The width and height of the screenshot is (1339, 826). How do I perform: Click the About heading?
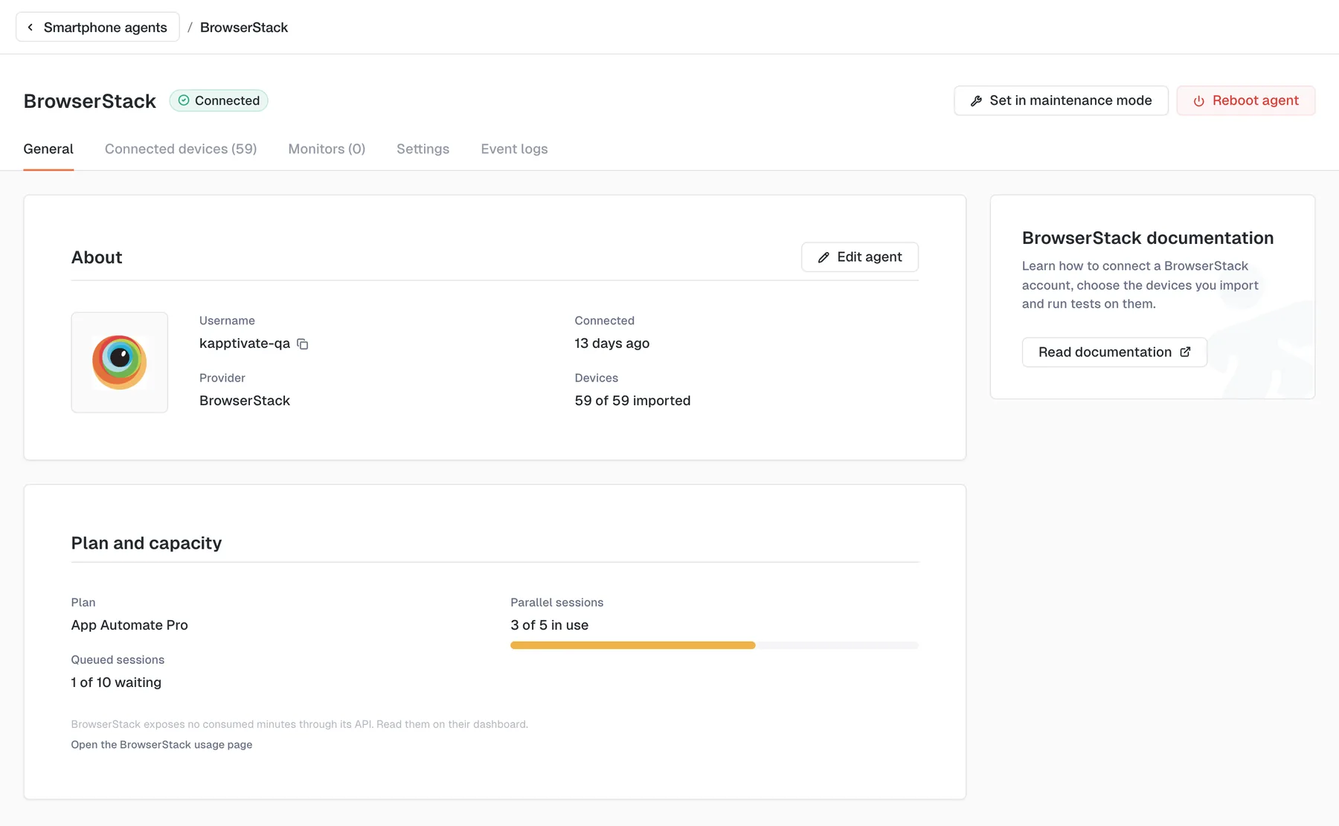coord(97,257)
